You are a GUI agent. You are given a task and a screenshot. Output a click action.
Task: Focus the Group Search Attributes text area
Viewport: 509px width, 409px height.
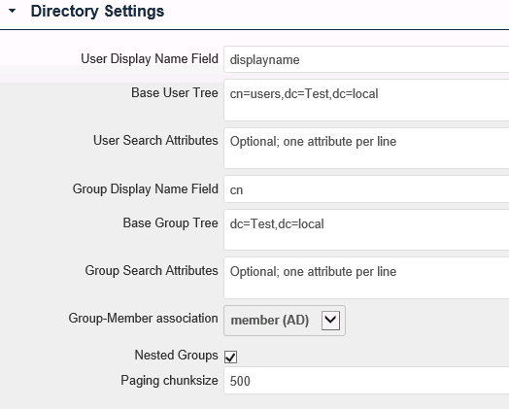(366, 278)
